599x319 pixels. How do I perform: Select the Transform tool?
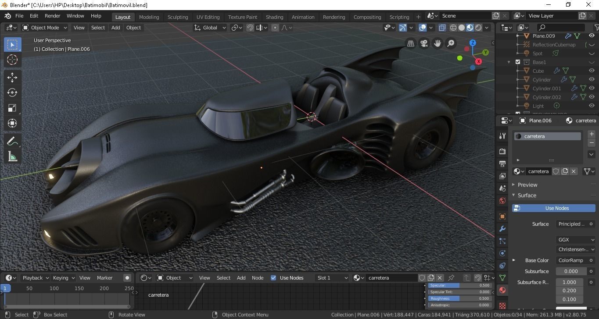12,123
